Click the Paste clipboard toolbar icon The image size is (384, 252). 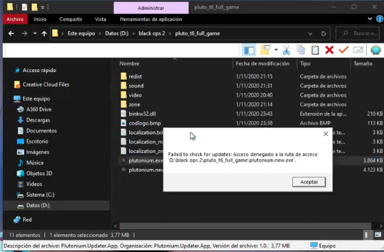coord(315,50)
